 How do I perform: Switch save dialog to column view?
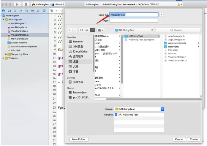[92, 30]
